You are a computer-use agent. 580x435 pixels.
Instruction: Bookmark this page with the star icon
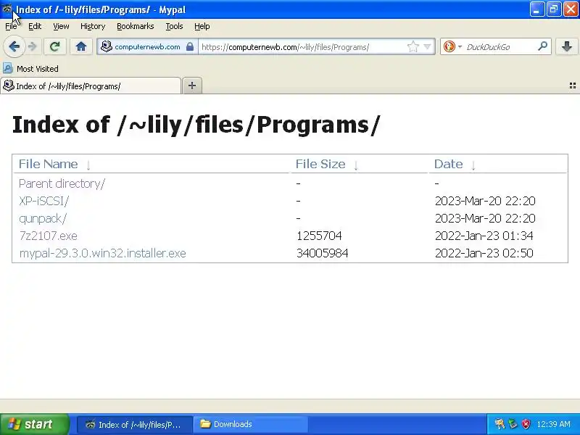(x=413, y=46)
